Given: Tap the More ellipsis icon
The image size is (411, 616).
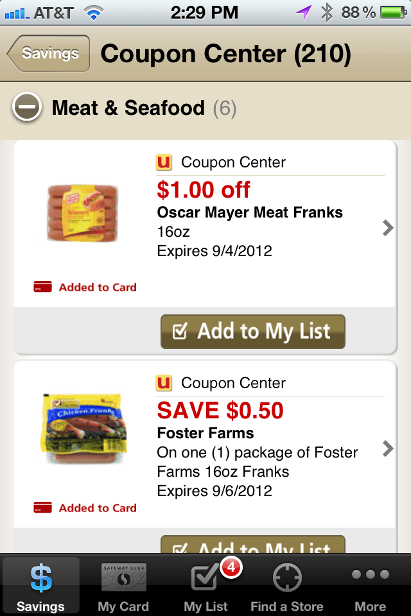Looking at the screenshot, I should coord(369,577).
